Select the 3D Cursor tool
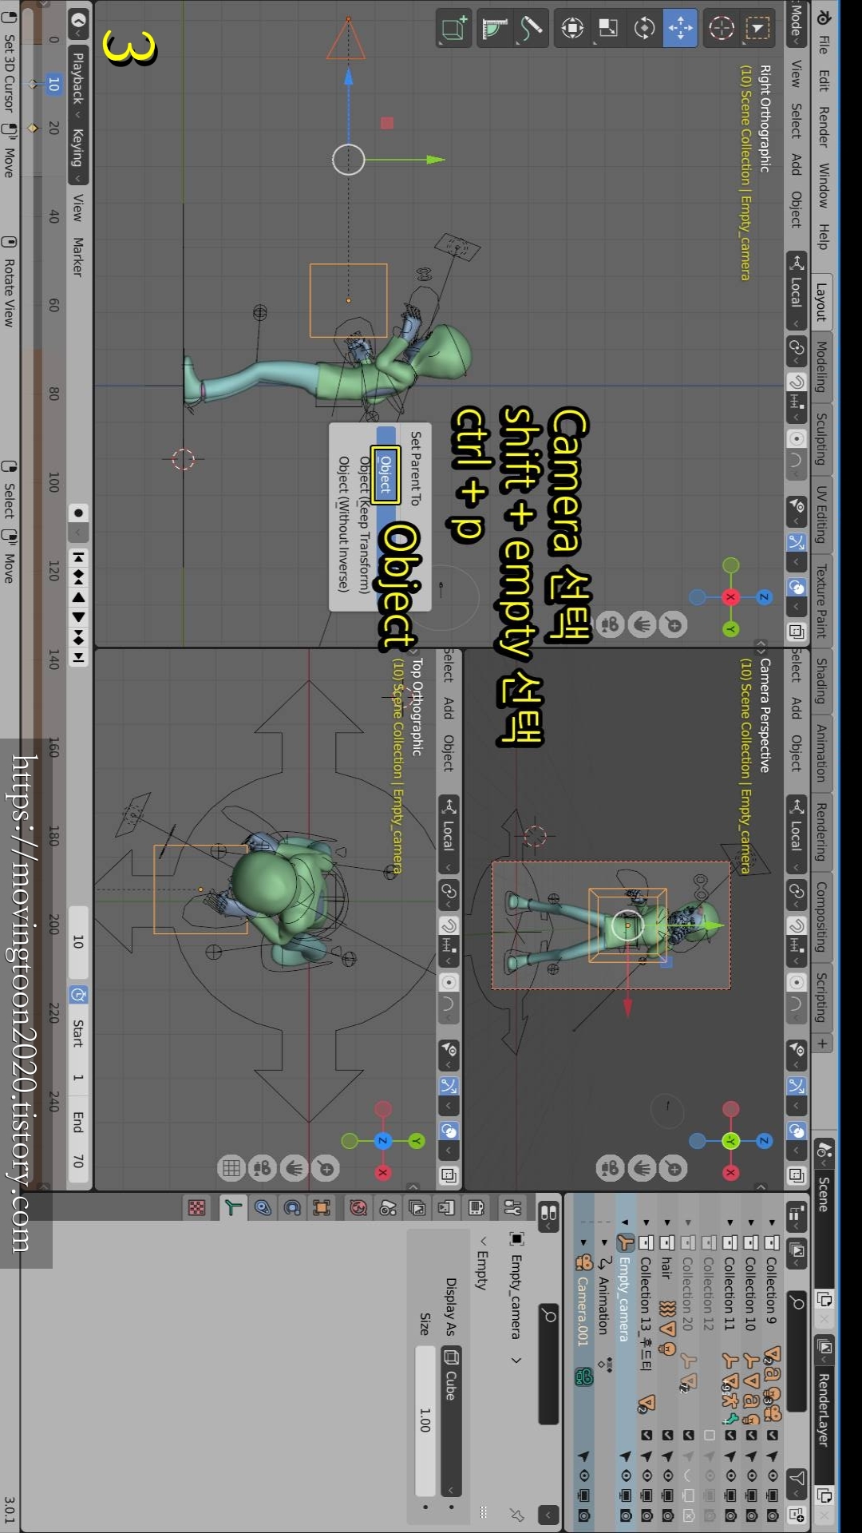862x1533 pixels. (x=722, y=29)
